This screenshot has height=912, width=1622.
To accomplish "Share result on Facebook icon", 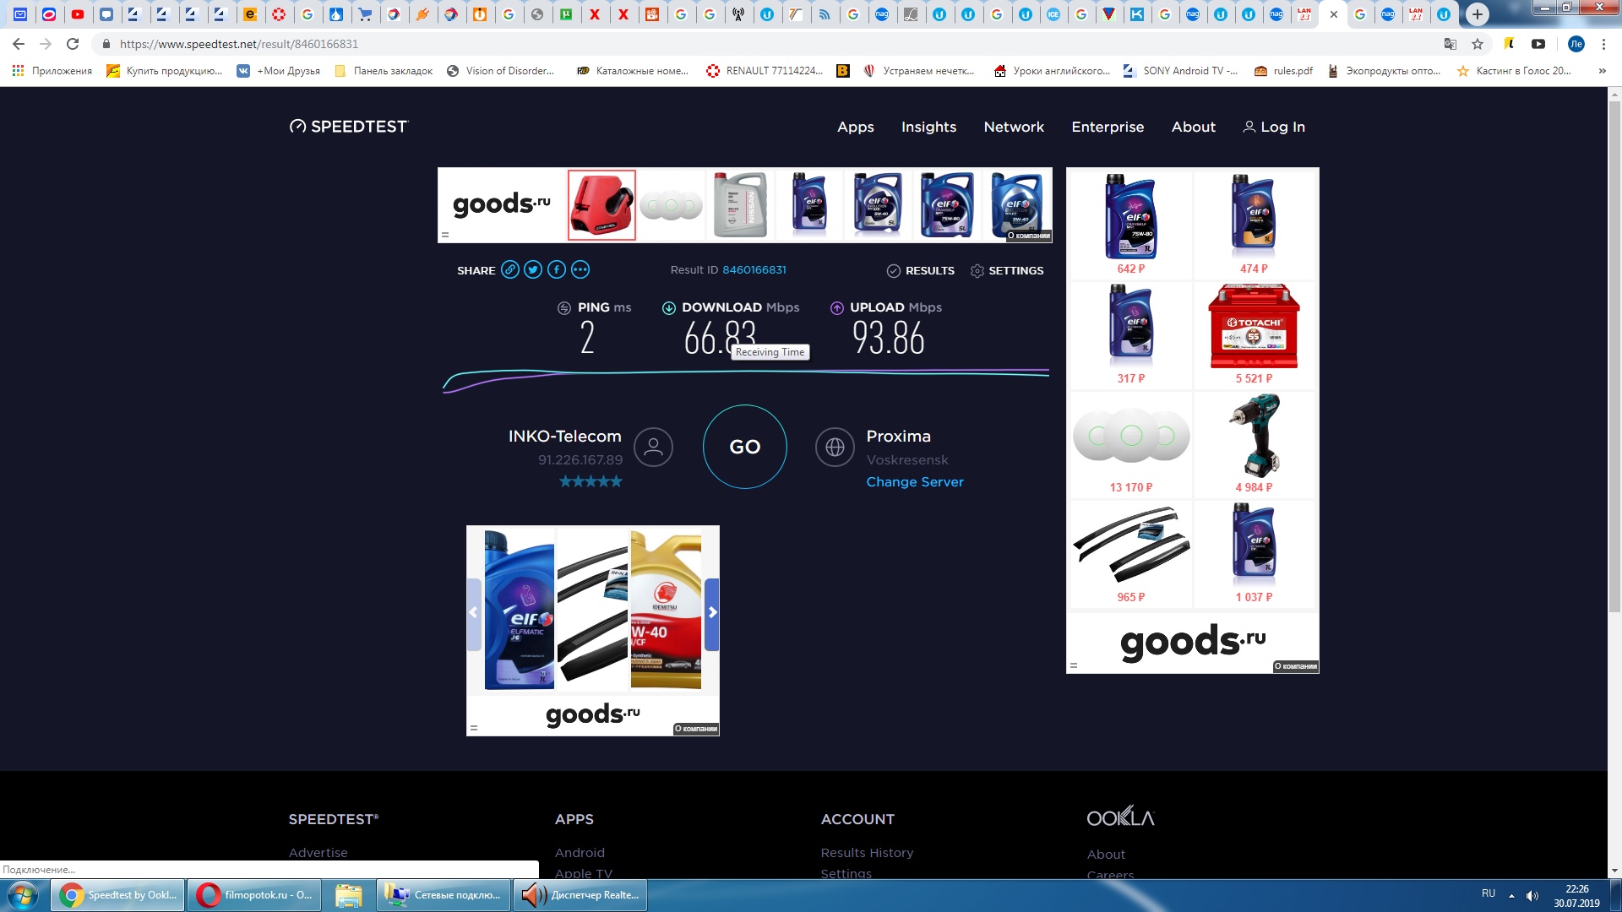I will point(557,270).
